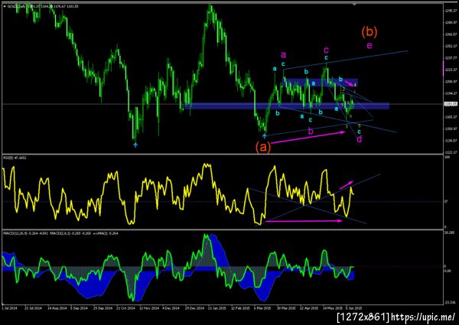Viewport: 459px width, 325px height.
Task: Click the 14 May 2015 date label
Action: tap(333, 308)
